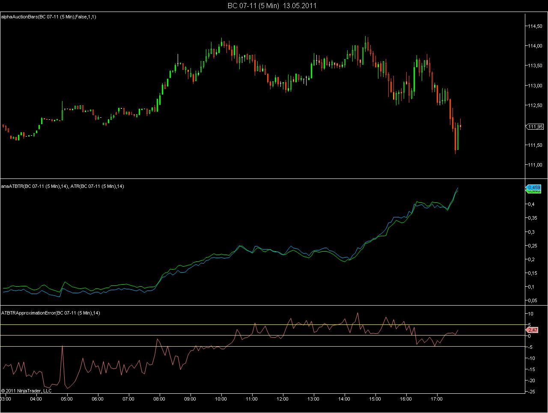Click the NinjaTrader, LLC copyright text

[x=27, y=390]
